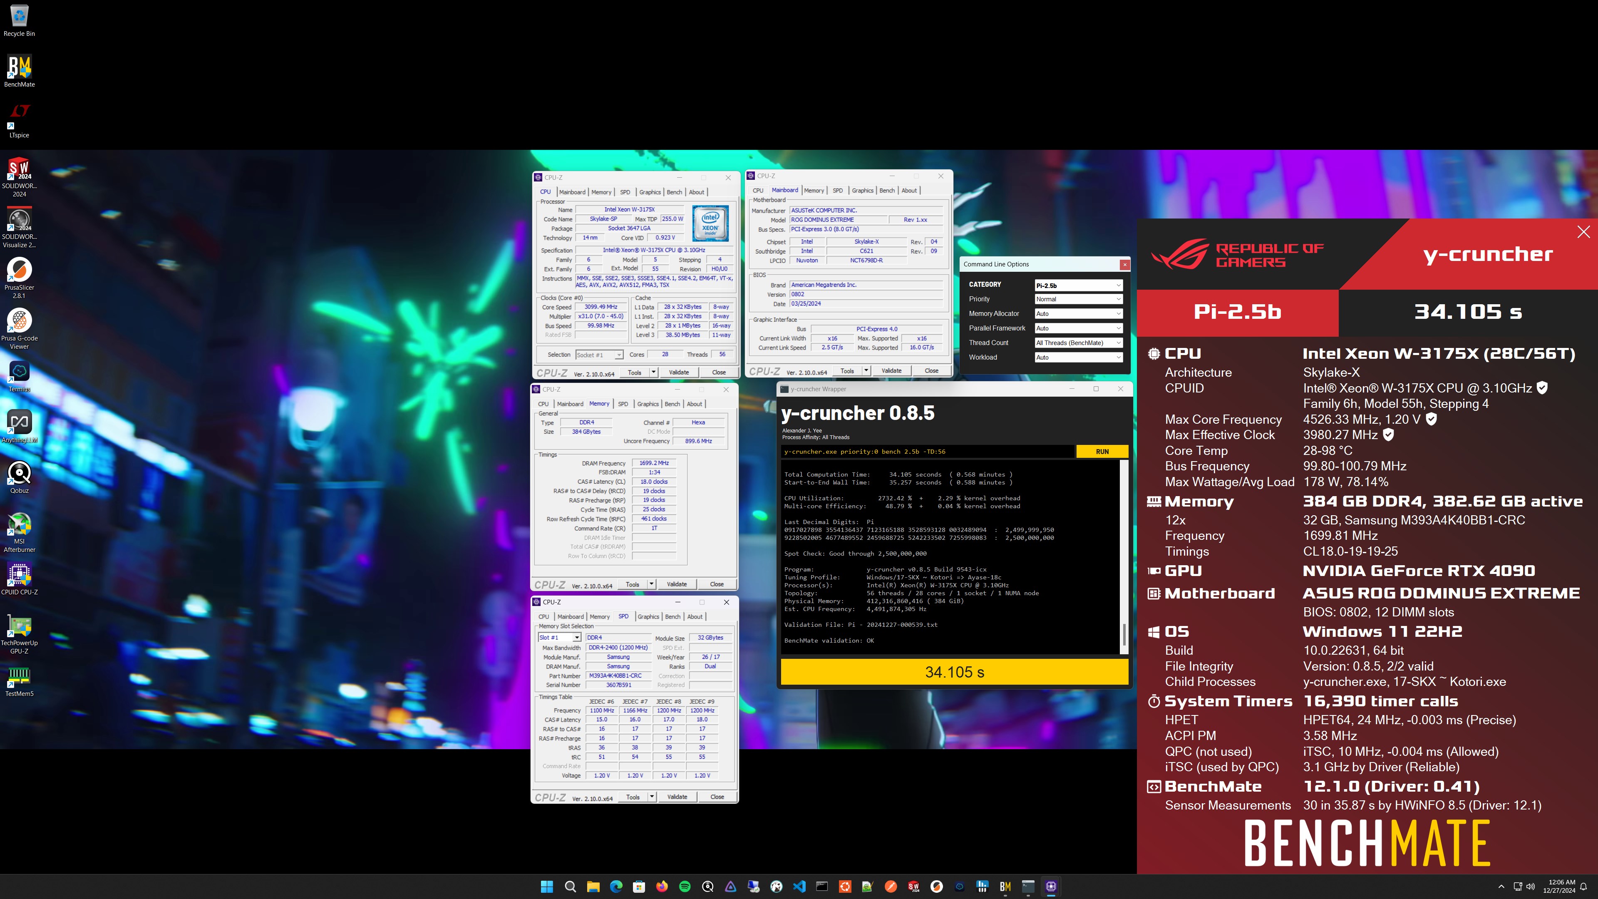
Task: Open the CPUID CPU-Z desktop shortcut
Action: coord(19,579)
